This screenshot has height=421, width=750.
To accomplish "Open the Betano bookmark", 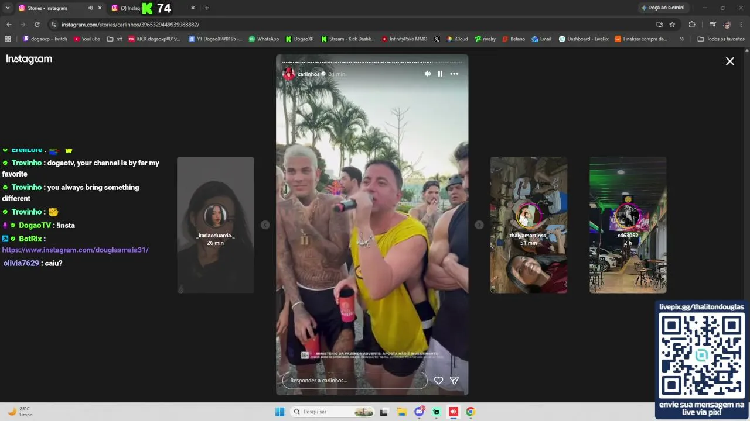I will [514, 39].
